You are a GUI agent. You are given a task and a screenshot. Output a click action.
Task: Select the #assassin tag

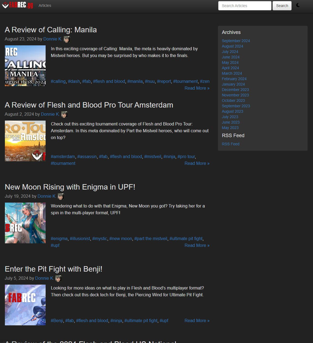tap(87, 156)
